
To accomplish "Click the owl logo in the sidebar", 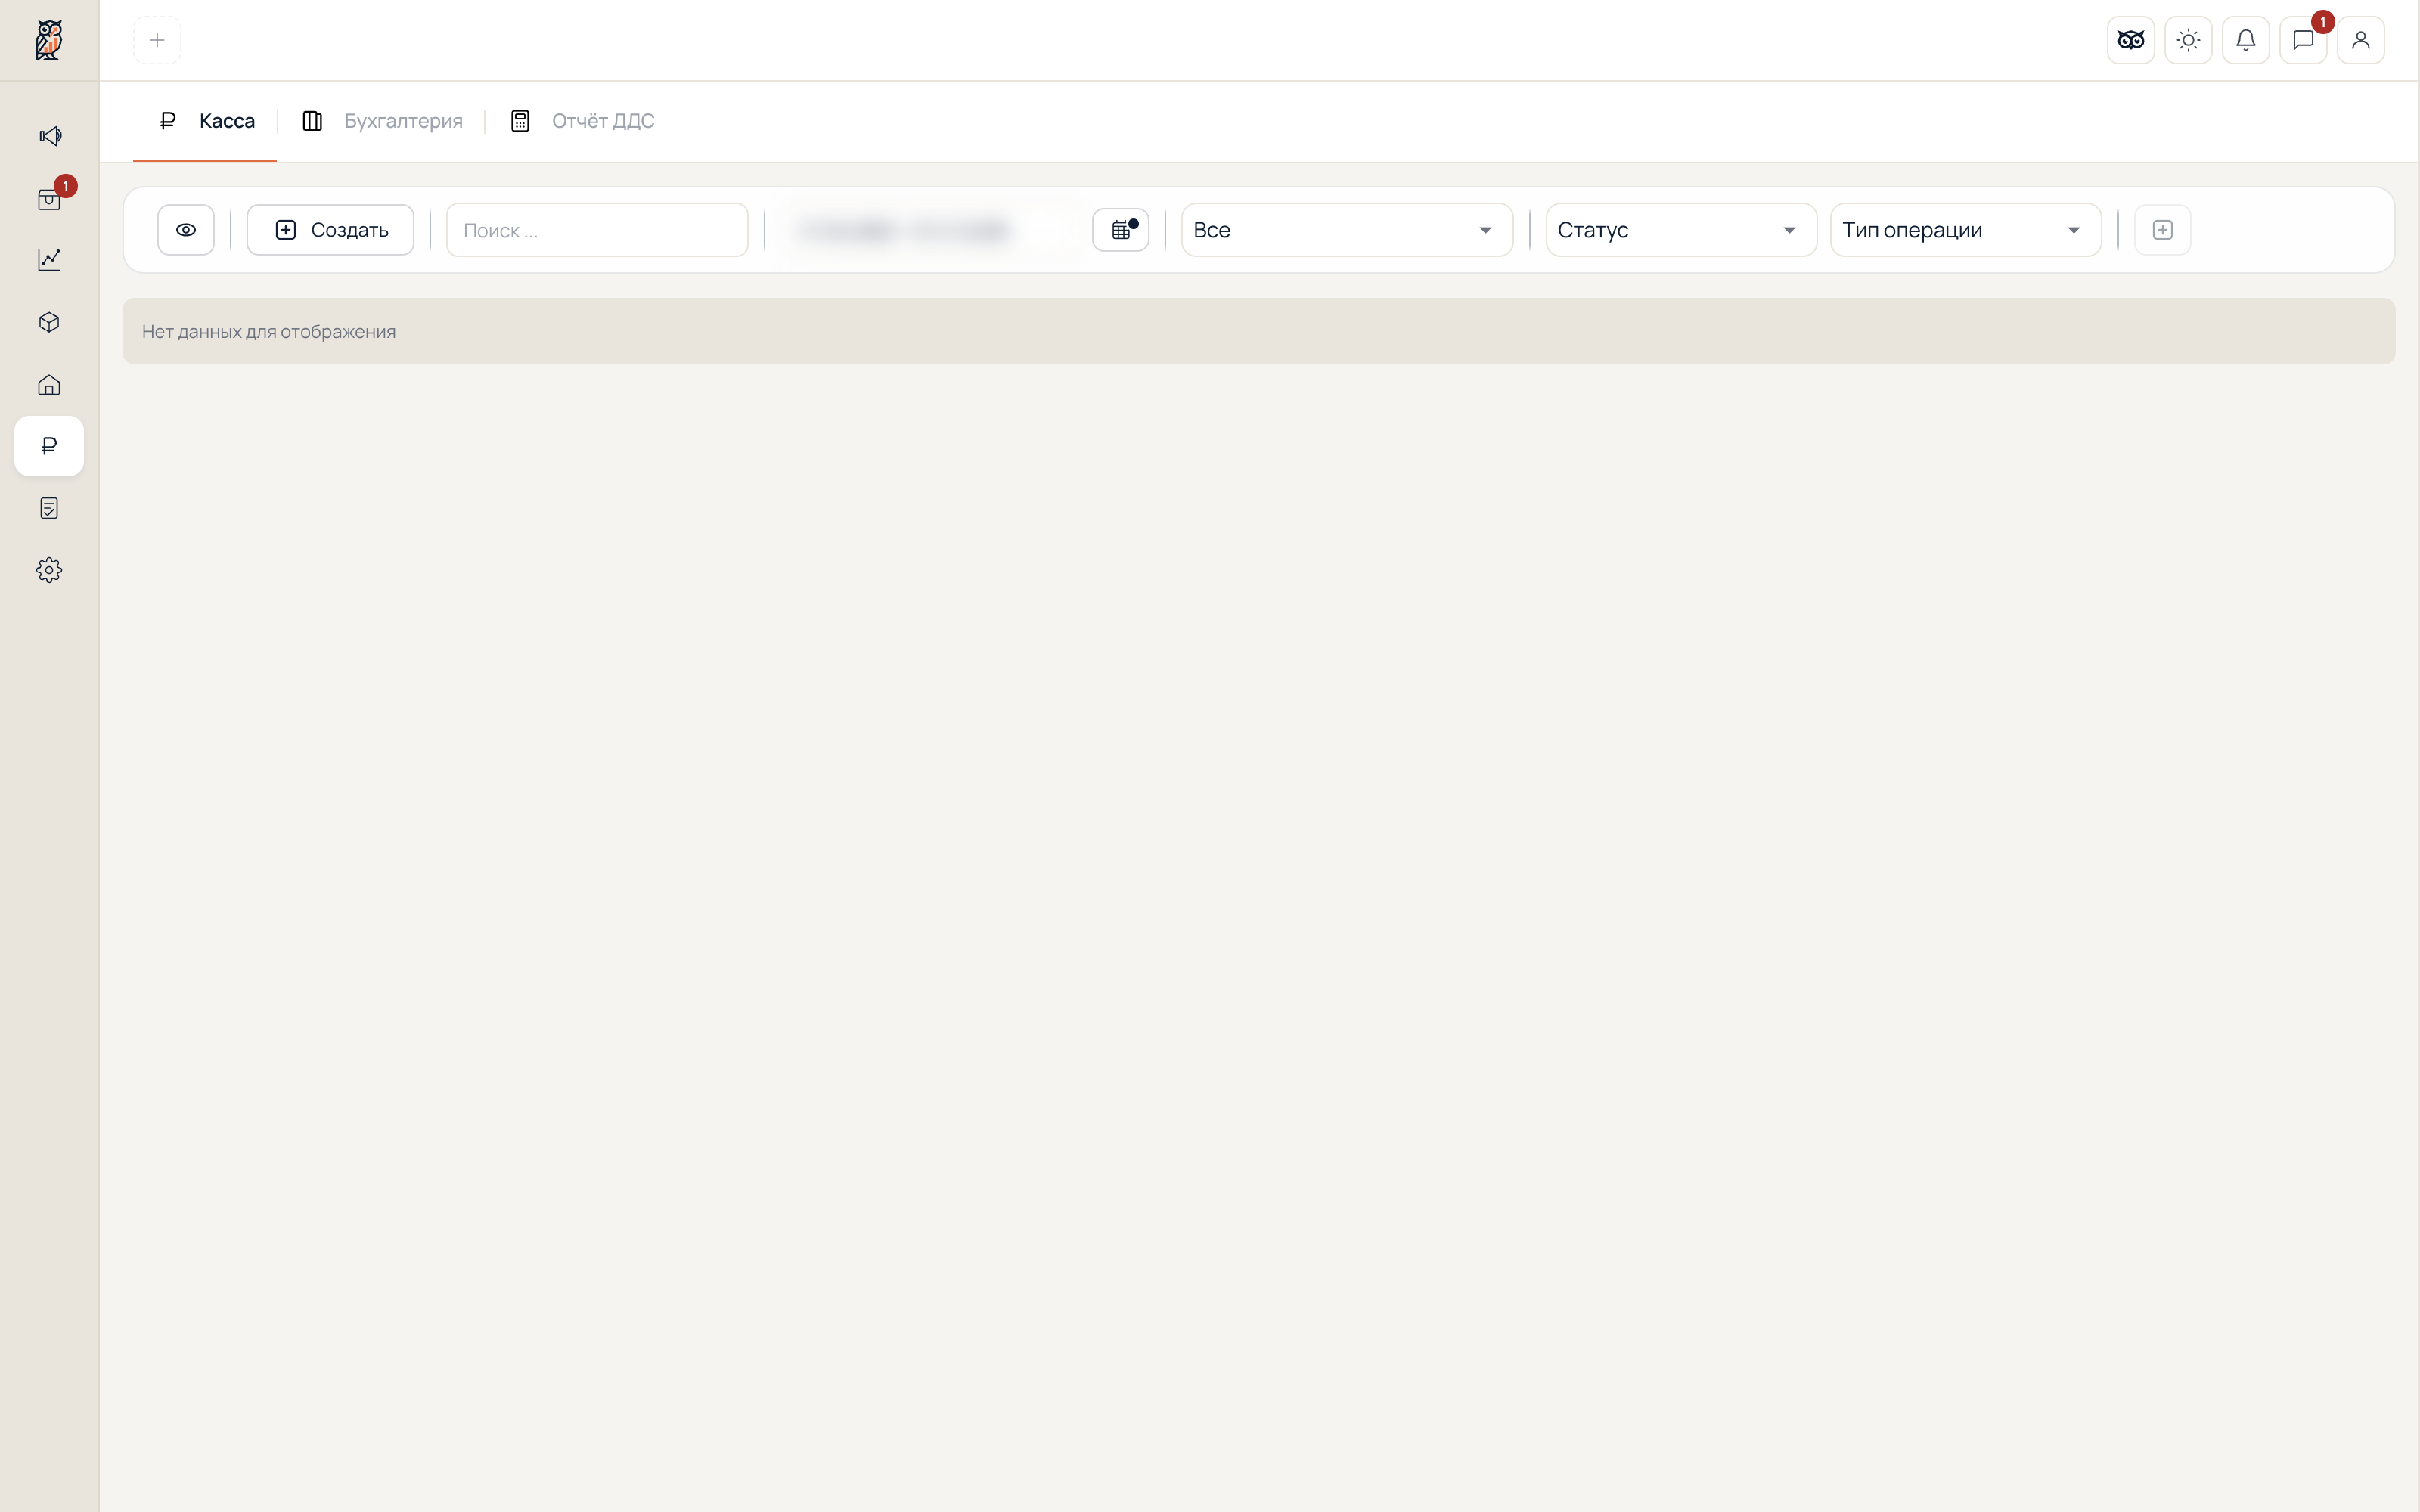I will (49, 40).
